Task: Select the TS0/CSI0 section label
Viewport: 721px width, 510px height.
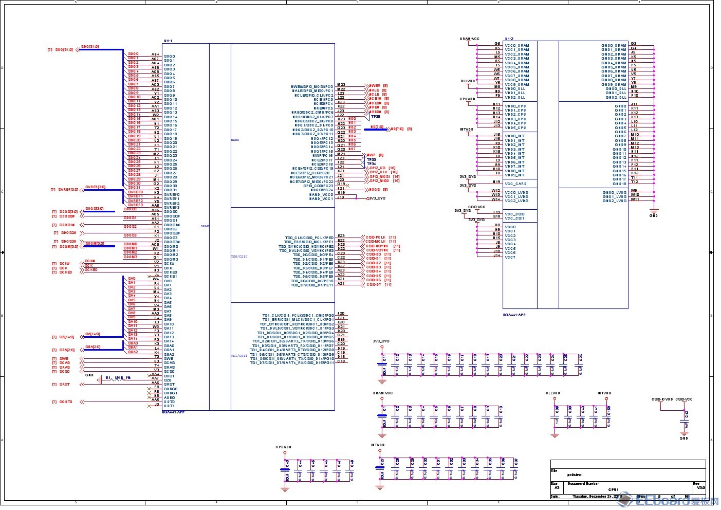Action: pyautogui.click(x=239, y=257)
